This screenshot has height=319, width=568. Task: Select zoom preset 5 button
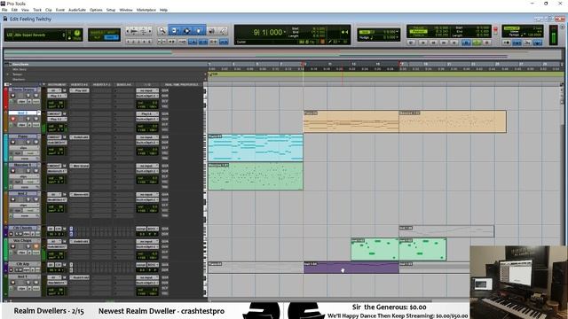[x=150, y=42]
